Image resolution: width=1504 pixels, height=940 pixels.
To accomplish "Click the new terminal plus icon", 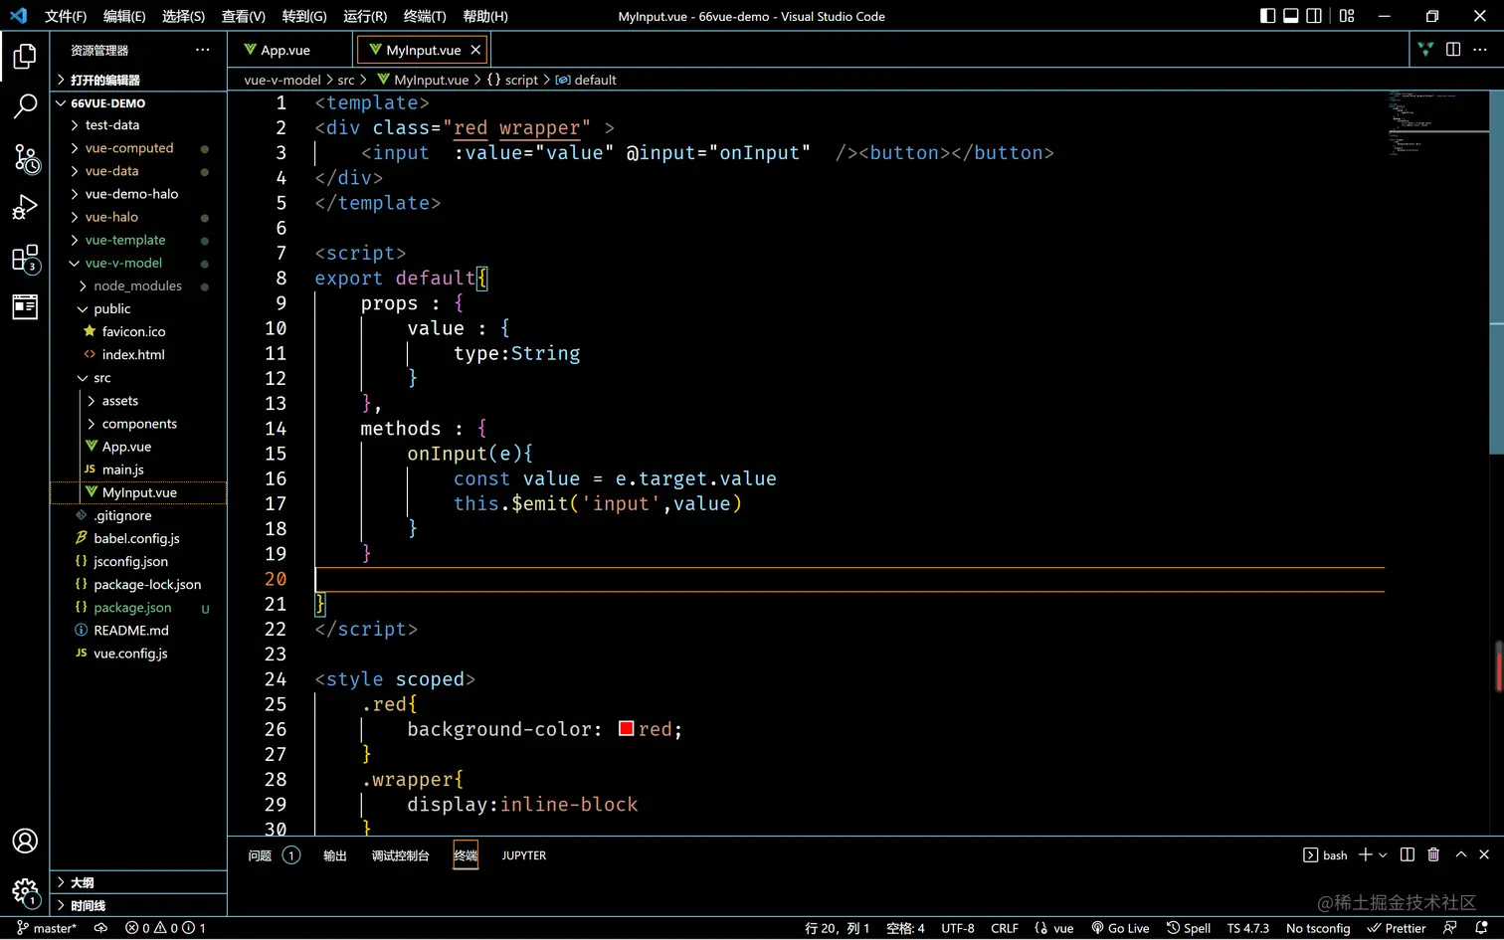I will point(1366,855).
